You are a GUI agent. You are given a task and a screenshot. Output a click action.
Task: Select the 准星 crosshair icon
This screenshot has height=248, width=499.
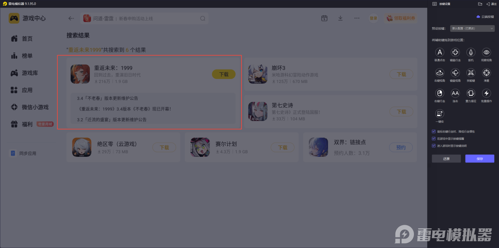486,73
